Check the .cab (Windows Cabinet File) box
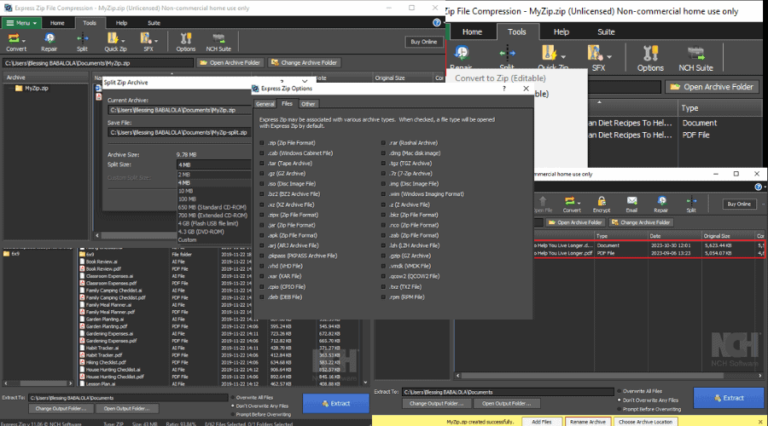 point(262,153)
